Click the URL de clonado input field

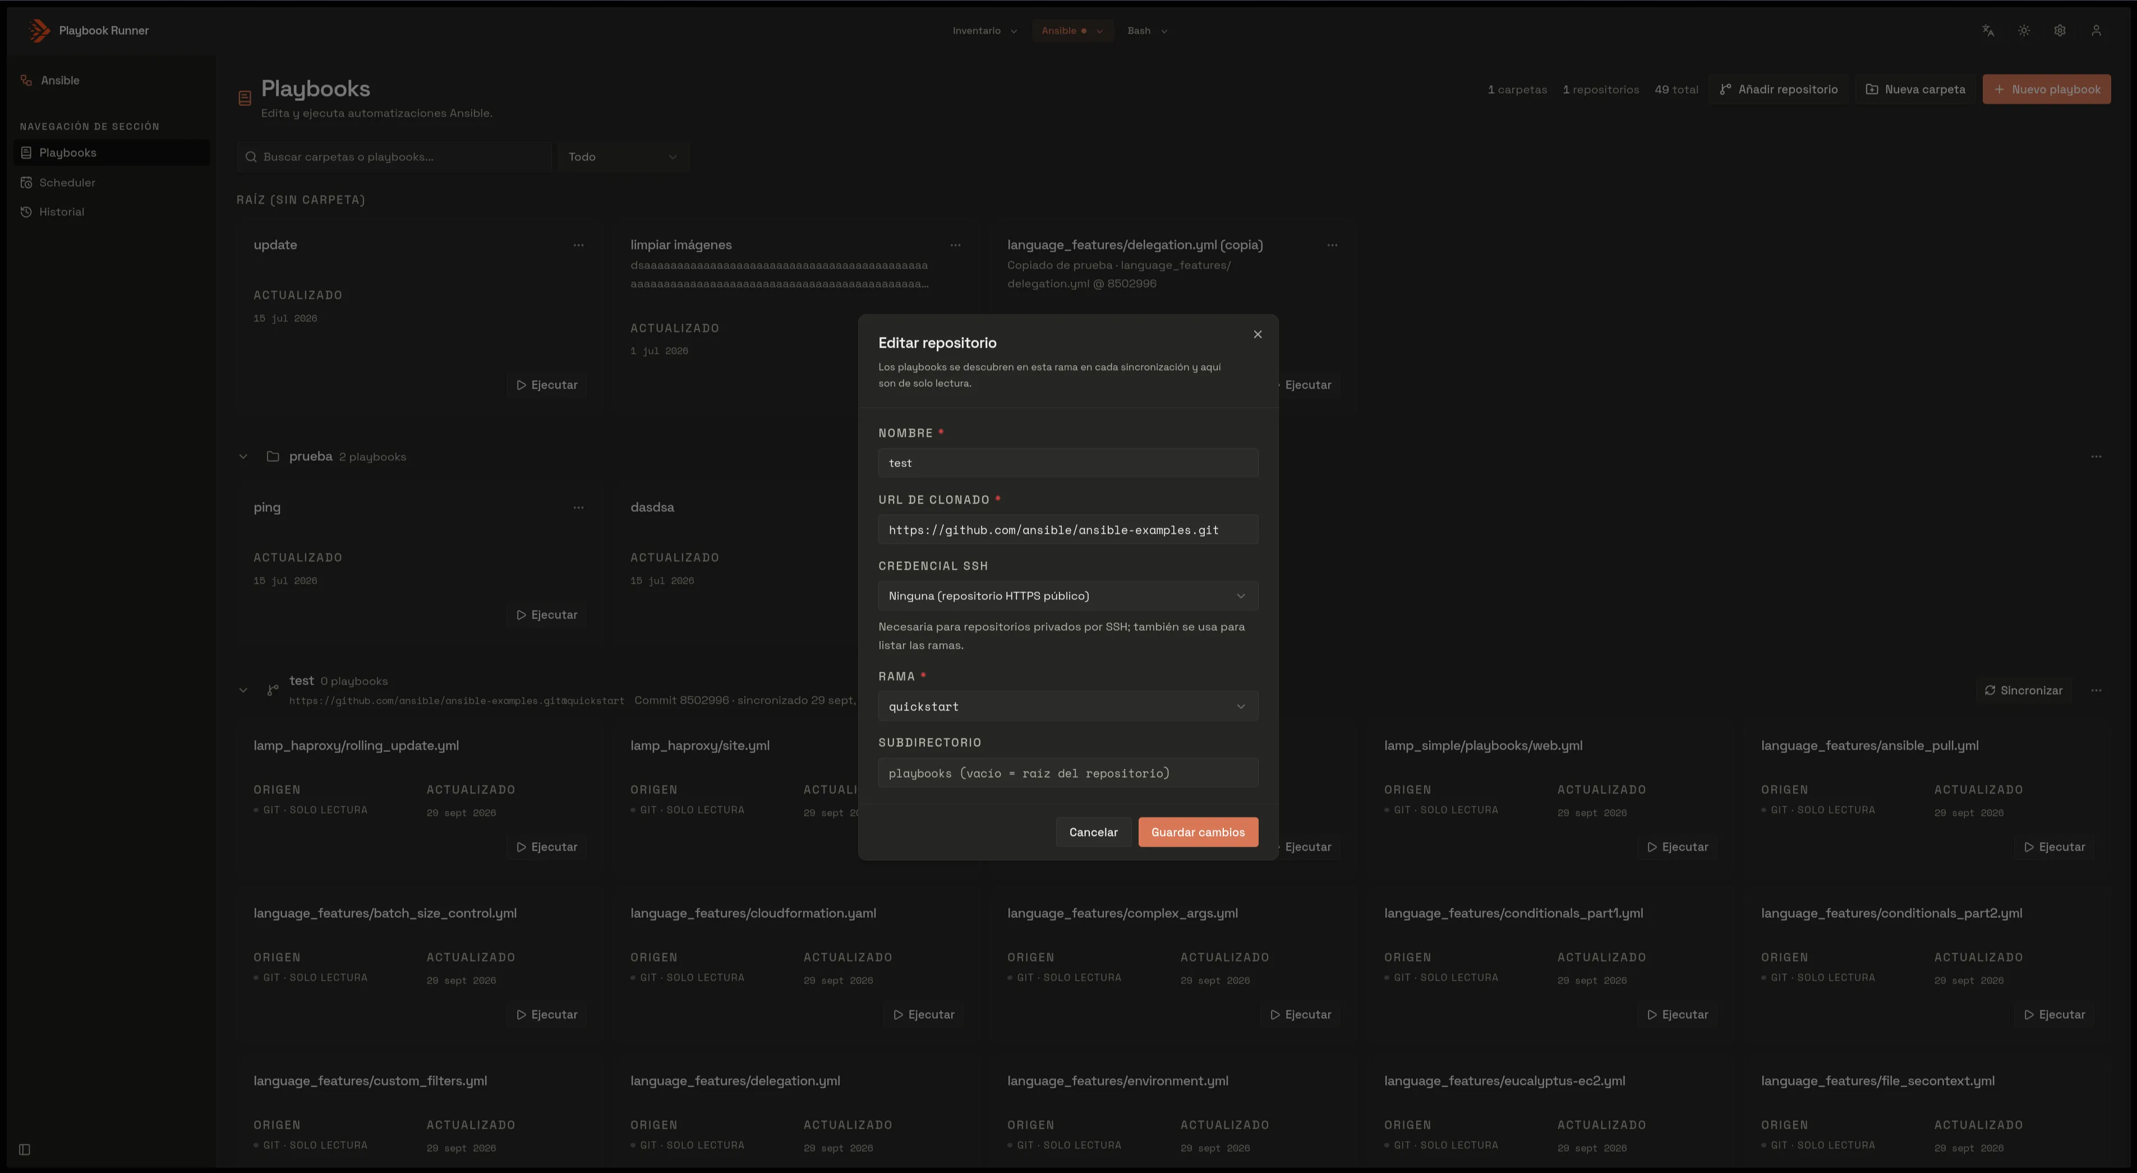[x=1068, y=529]
